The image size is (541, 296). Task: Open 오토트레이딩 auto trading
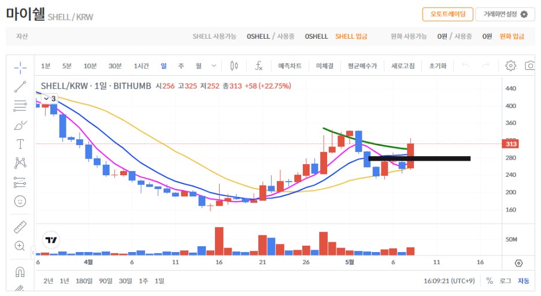pyautogui.click(x=448, y=14)
